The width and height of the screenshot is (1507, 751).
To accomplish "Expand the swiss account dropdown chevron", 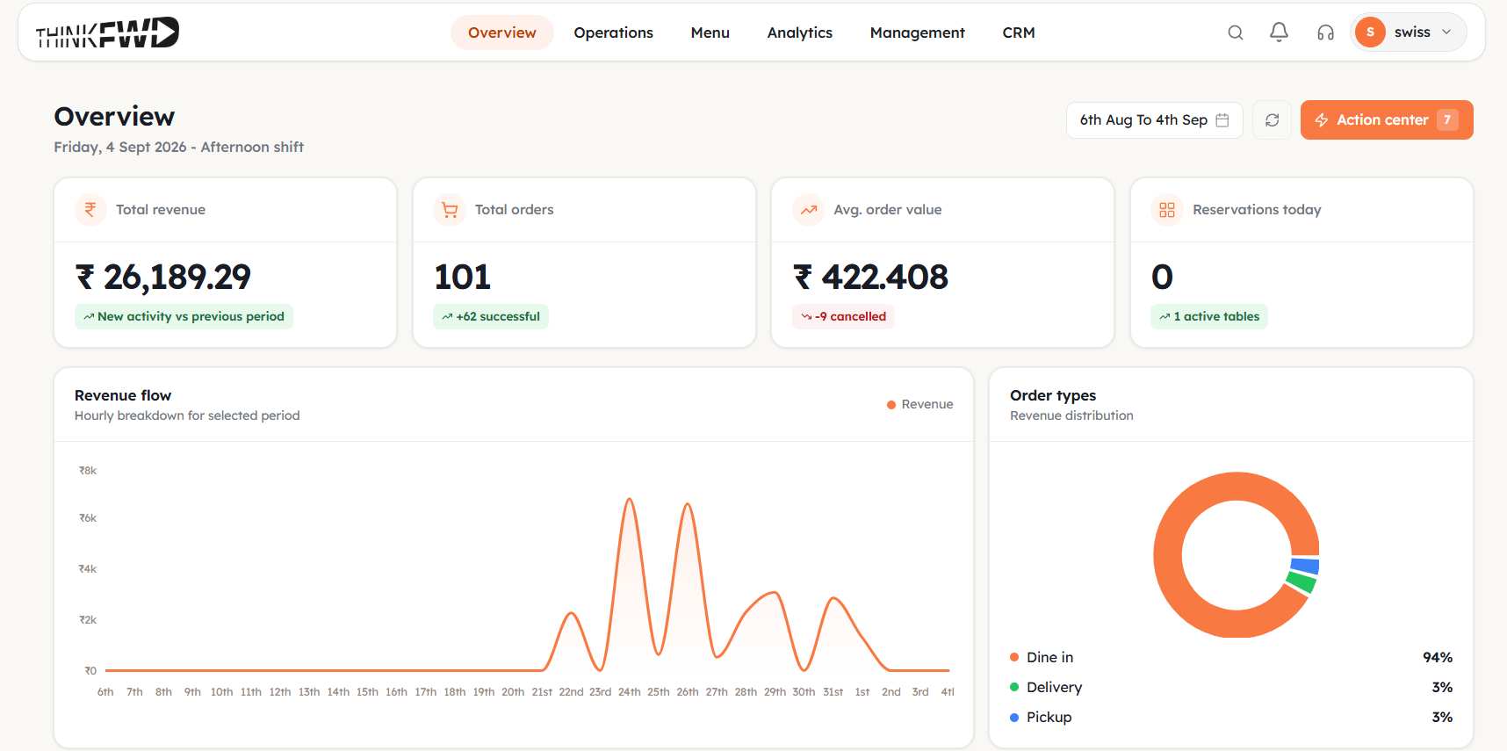I will click(1446, 32).
